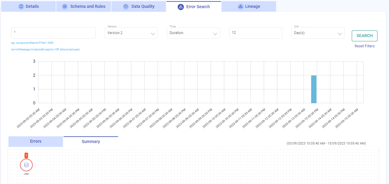Open the Version dropdown showing Version 2

(x=131, y=33)
